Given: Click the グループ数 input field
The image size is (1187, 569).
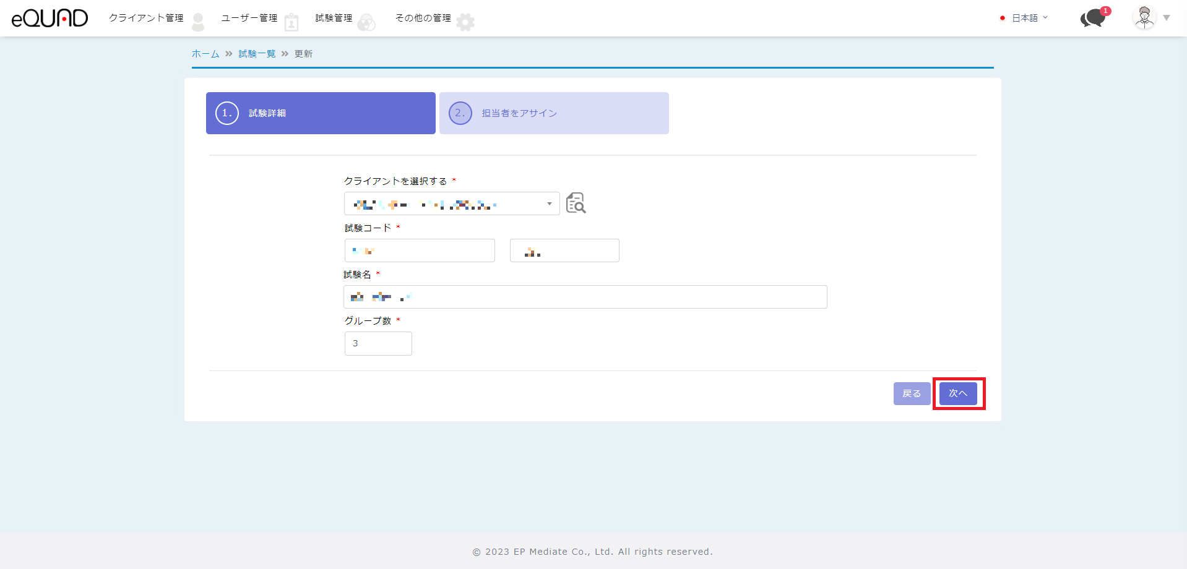Looking at the screenshot, I should coord(378,343).
